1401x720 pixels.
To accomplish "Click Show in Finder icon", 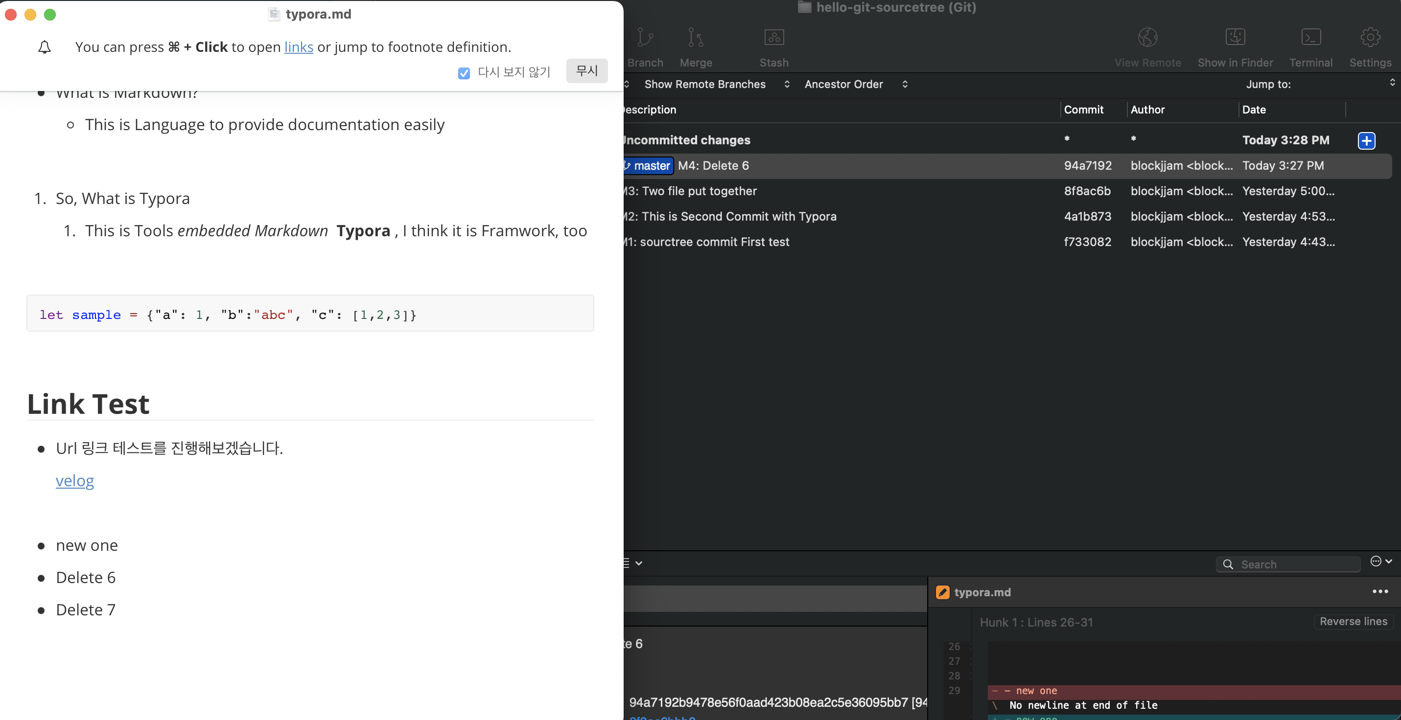I will pos(1235,38).
